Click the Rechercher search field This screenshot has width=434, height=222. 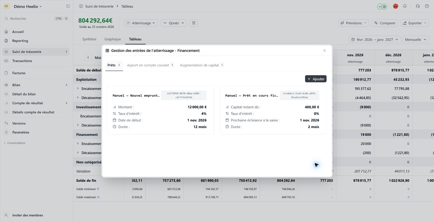click(x=36, y=18)
